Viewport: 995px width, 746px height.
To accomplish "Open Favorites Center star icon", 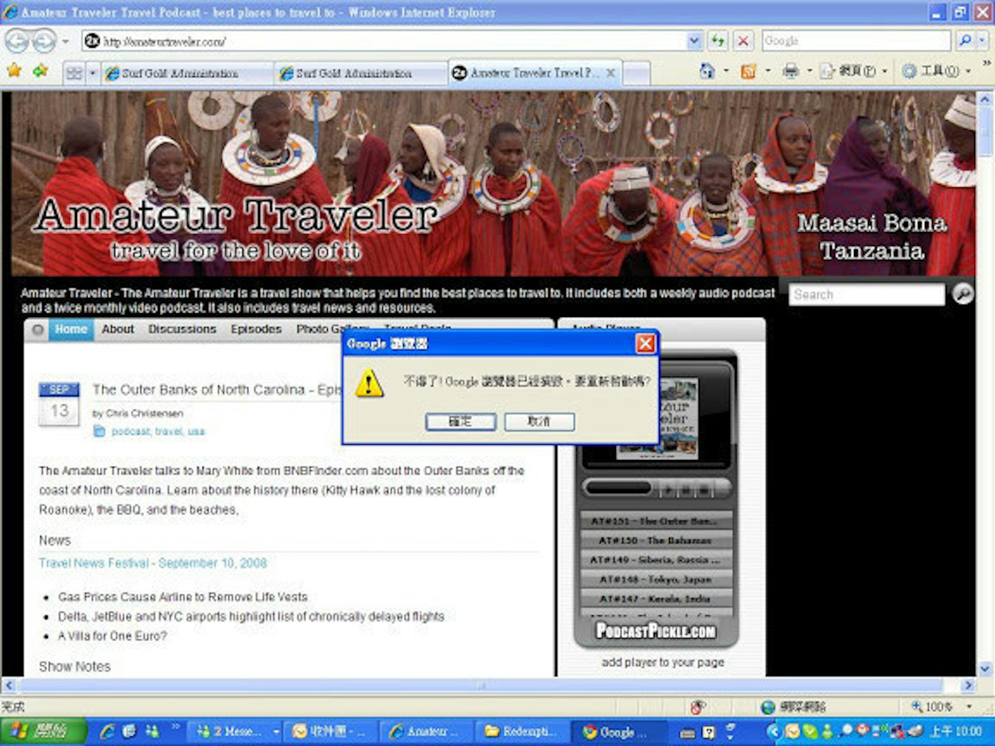I will click(15, 71).
